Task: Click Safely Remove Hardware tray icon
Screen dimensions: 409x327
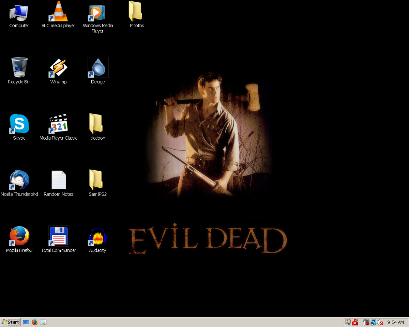Action: click(x=348, y=322)
